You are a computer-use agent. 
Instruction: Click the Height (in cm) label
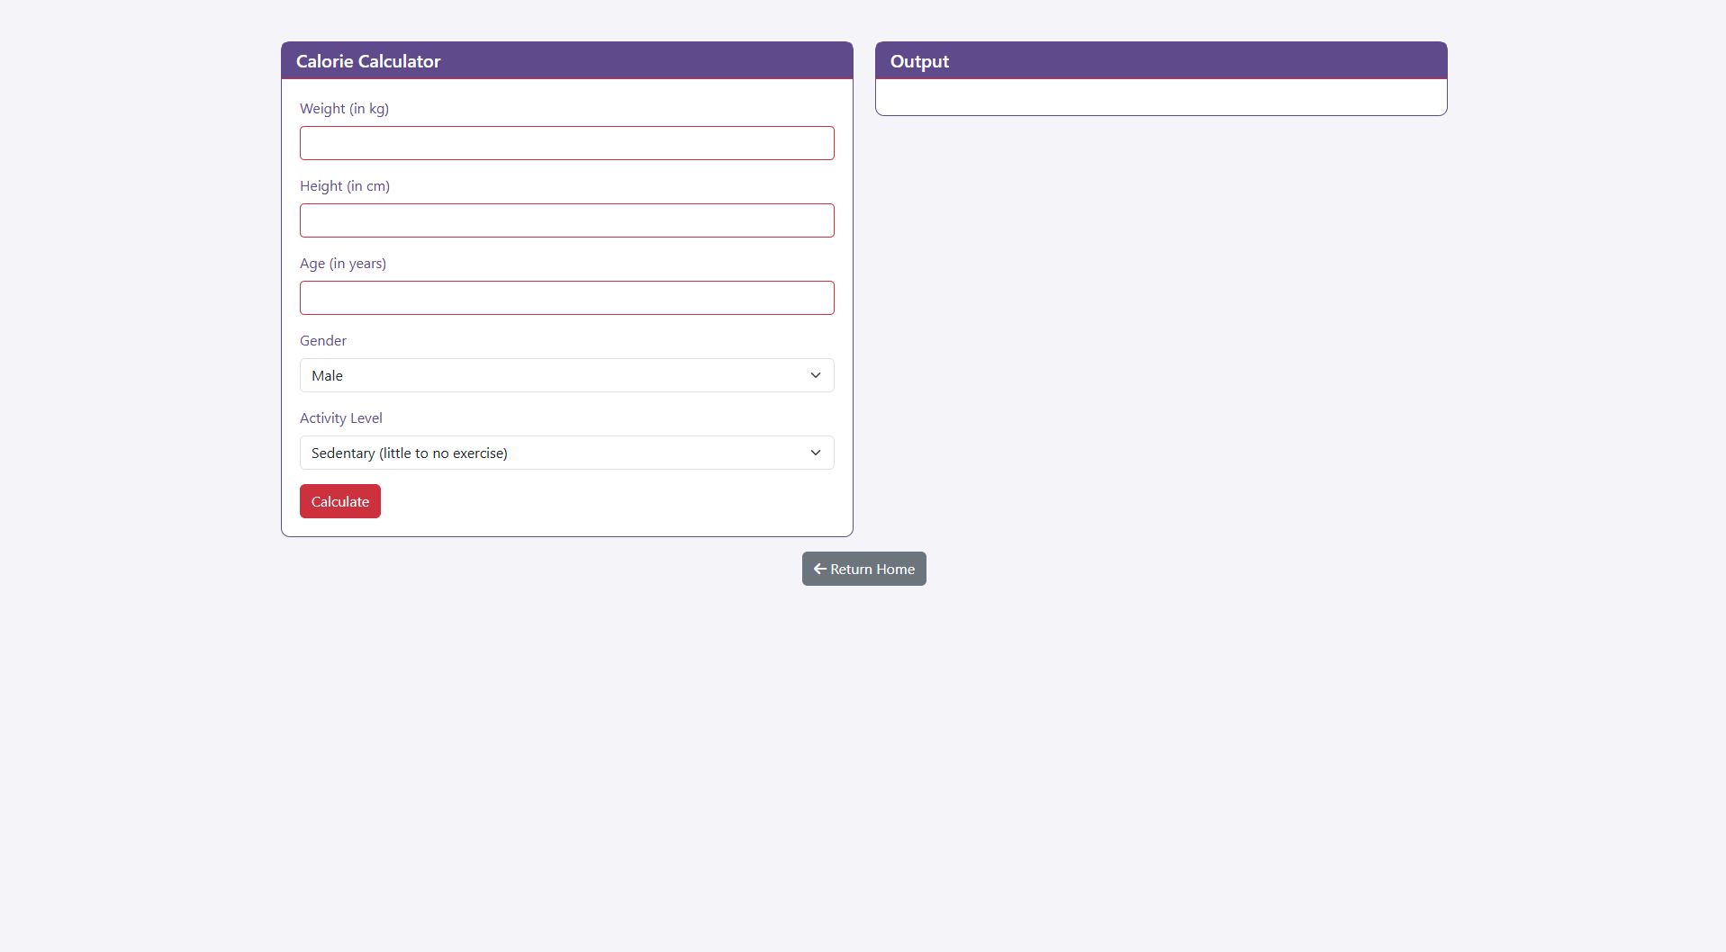click(344, 186)
